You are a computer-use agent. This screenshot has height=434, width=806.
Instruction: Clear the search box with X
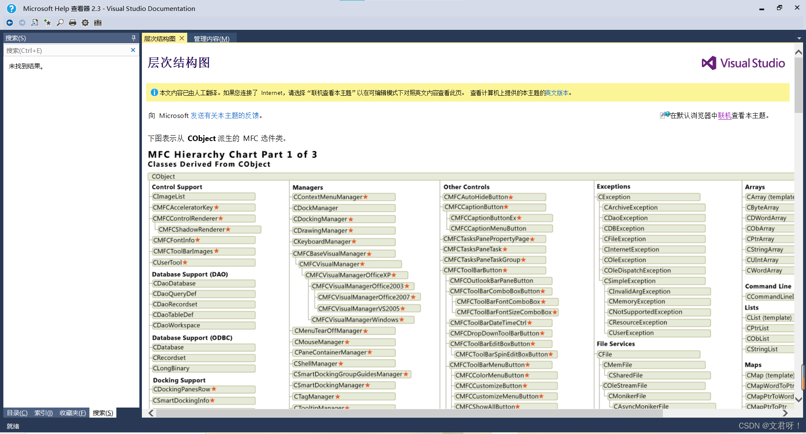pos(133,50)
